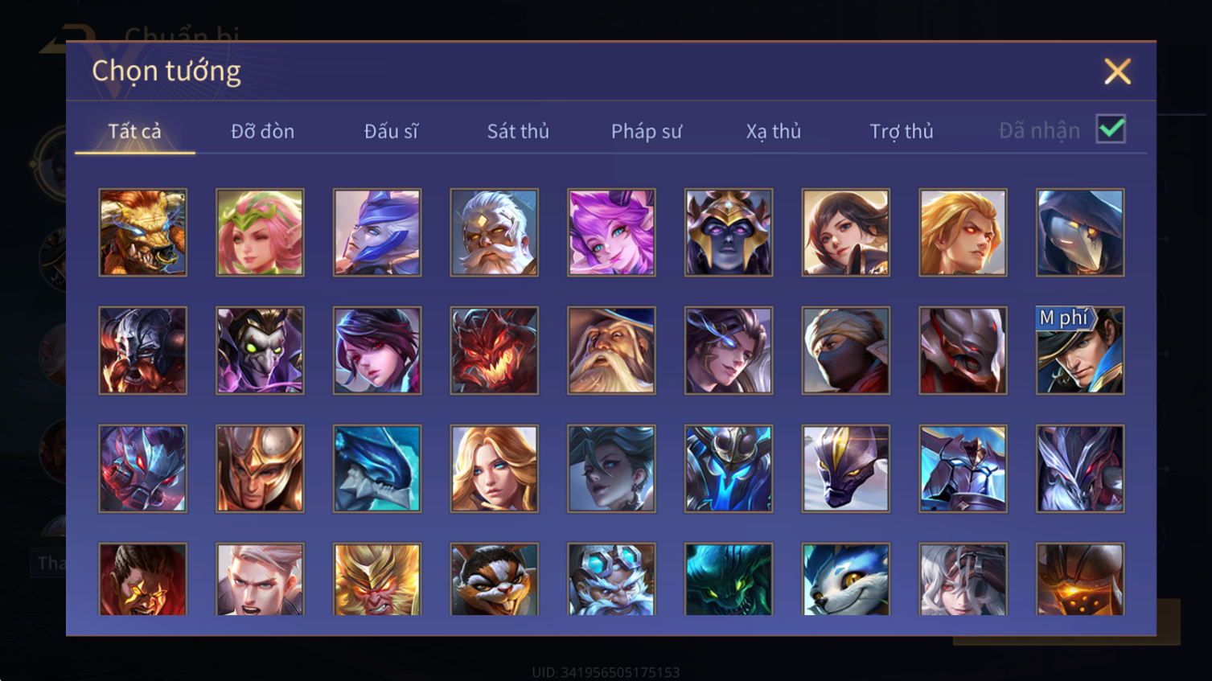Select the golden bull hero portrait
Image resolution: width=1212 pixels, height=681 pixels.
[x=142, y=232]
